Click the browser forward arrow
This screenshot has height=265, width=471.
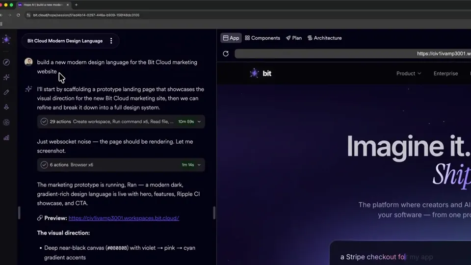point(10,15)
